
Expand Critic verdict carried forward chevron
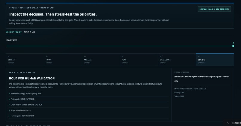pos(9,105)
